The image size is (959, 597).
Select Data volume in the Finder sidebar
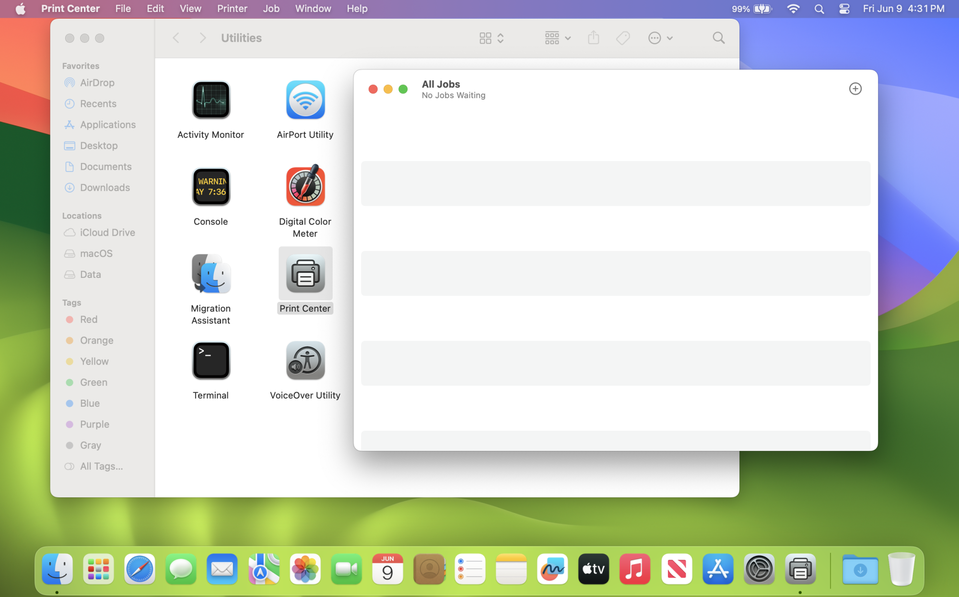[x=90, y=275]
